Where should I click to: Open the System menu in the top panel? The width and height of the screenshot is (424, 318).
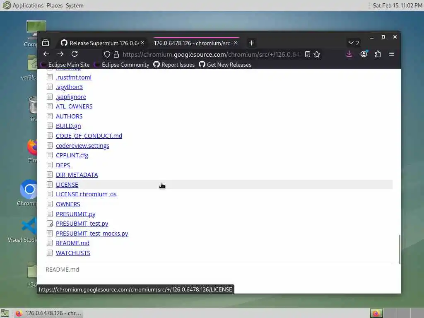[75, 5]
